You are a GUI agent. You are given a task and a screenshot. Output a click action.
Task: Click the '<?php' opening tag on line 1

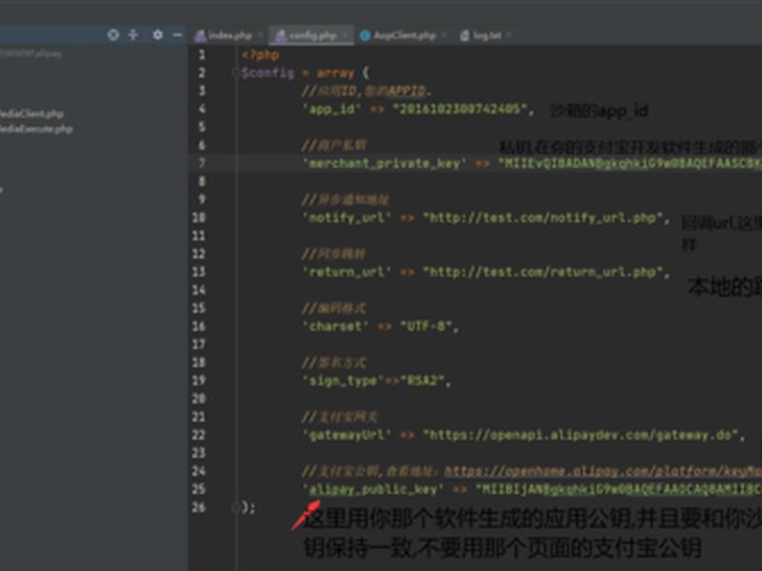(260, 55)
